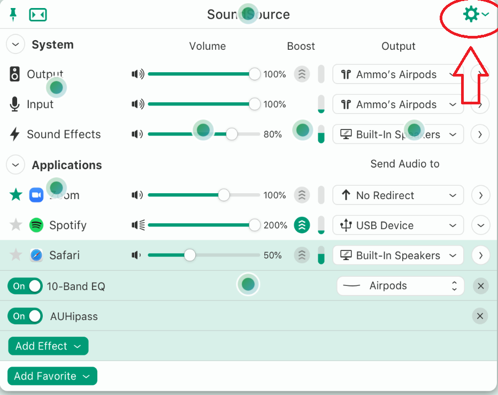Click the Sound Effects lightning icon
The height and width of the screenshot is (395, 498).
tap(14, 134)
